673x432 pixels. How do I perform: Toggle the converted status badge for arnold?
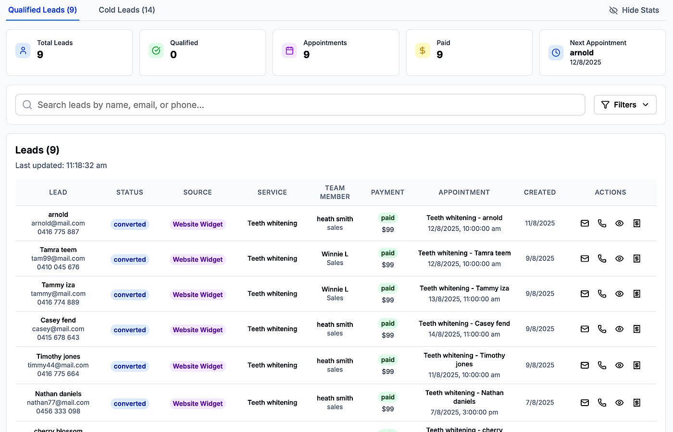click(x=129, y=224)
